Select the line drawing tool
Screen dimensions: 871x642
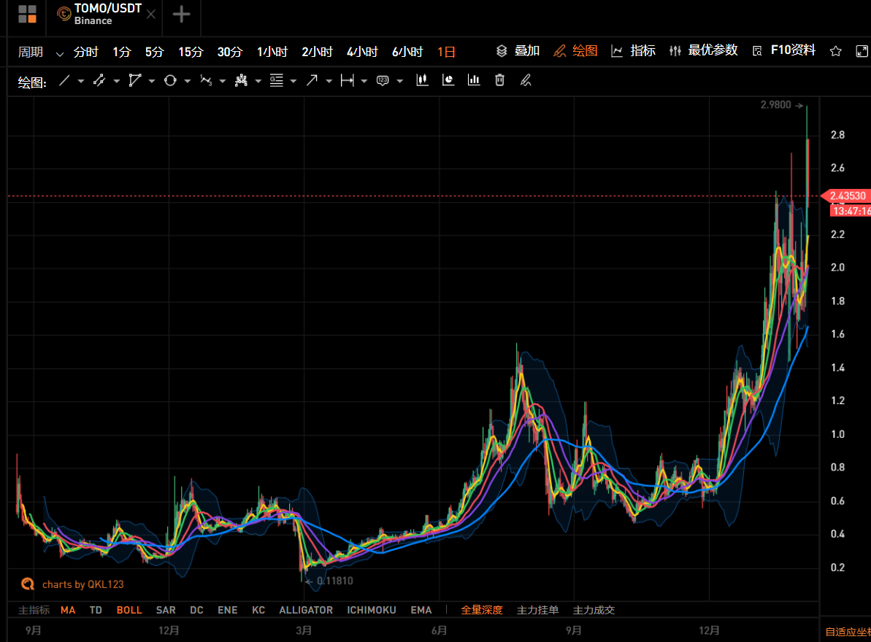point(64,81)
